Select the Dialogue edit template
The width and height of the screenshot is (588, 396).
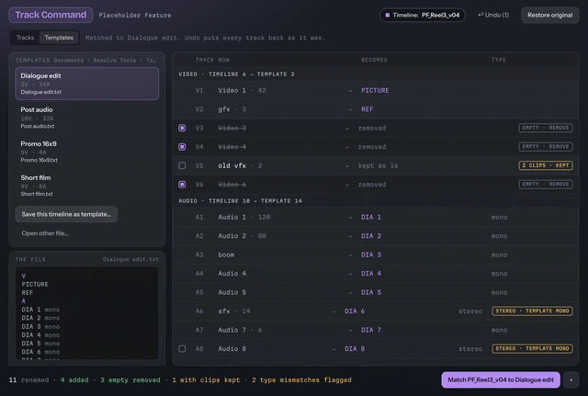click(87, 84)
